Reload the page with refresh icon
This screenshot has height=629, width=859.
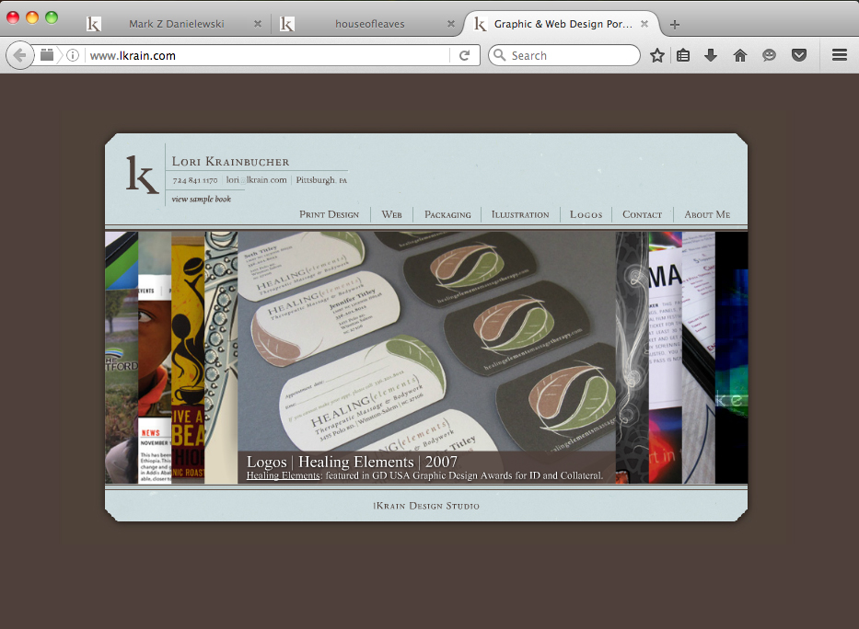(x=465, y=55)
